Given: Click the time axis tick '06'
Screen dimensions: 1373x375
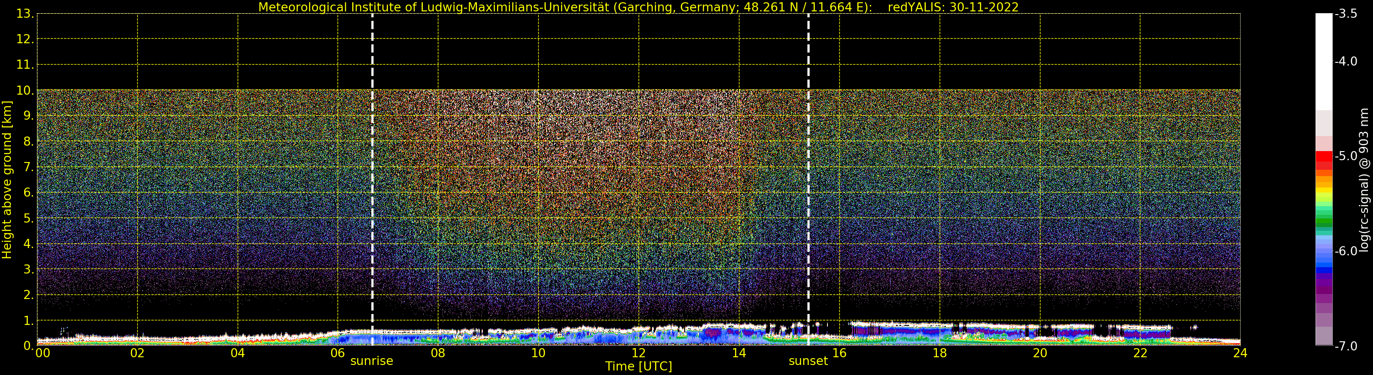Looking at the screenshot, I should point(338,353).
